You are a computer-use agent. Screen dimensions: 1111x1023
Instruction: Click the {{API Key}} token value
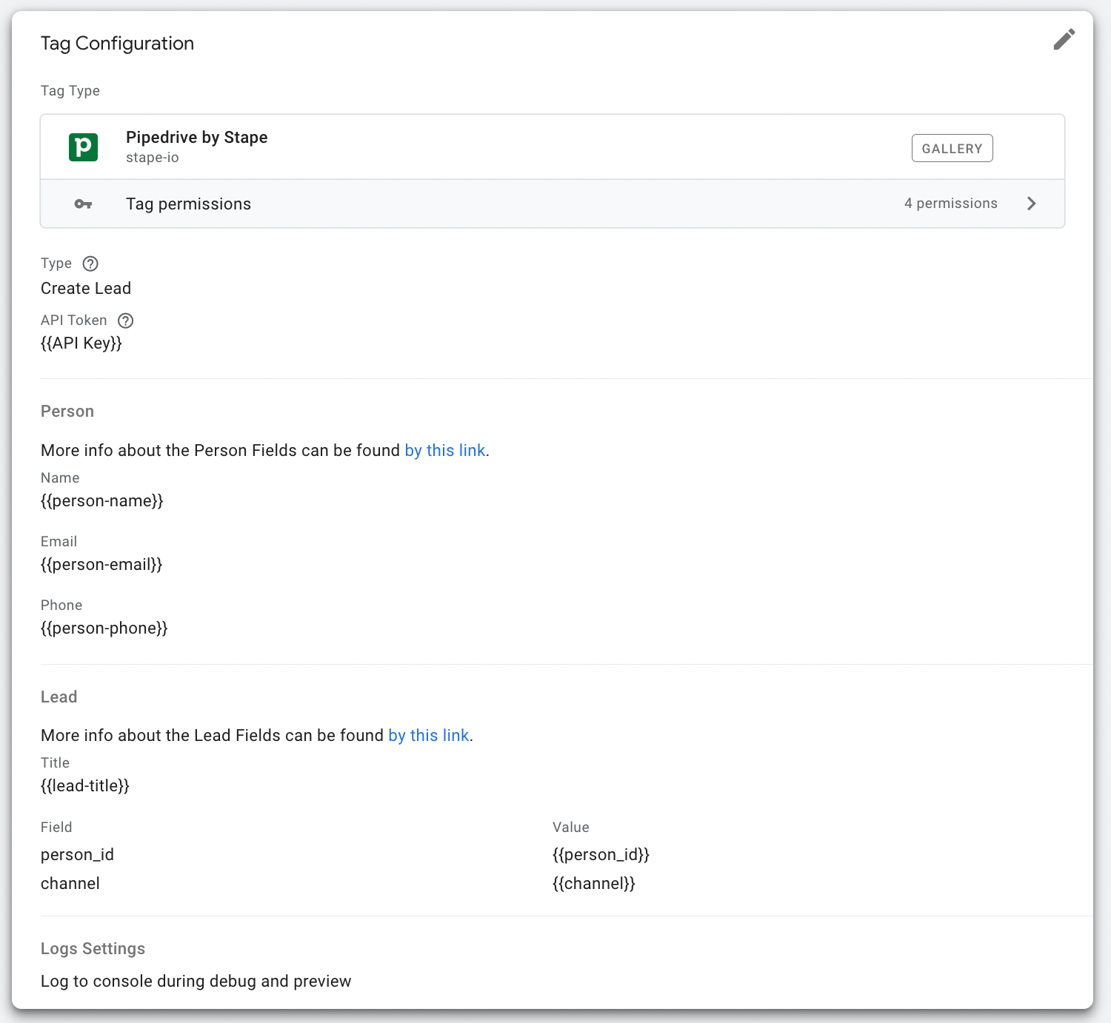pyautogui.click(x=81, y=343)
